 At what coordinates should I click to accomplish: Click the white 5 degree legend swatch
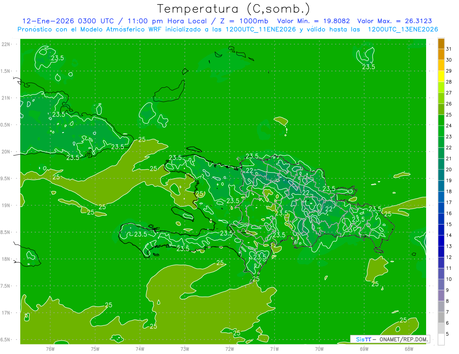[x=441, y=339]
